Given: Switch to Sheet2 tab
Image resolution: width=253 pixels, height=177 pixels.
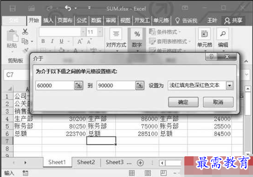Looking at the screenshot, I should 86,162.
